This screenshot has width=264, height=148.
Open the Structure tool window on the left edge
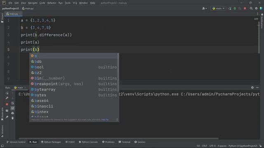tap(2, 131)
